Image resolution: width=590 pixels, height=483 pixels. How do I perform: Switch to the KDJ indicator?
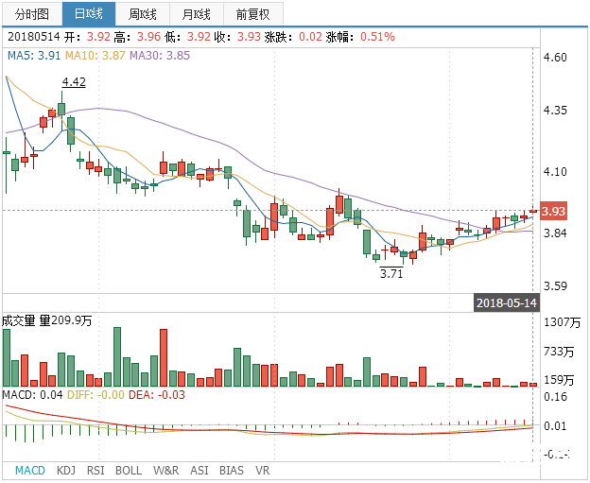click(66, 470)
